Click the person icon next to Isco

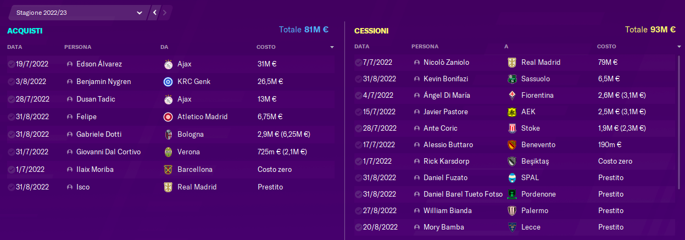click(69, 187)
